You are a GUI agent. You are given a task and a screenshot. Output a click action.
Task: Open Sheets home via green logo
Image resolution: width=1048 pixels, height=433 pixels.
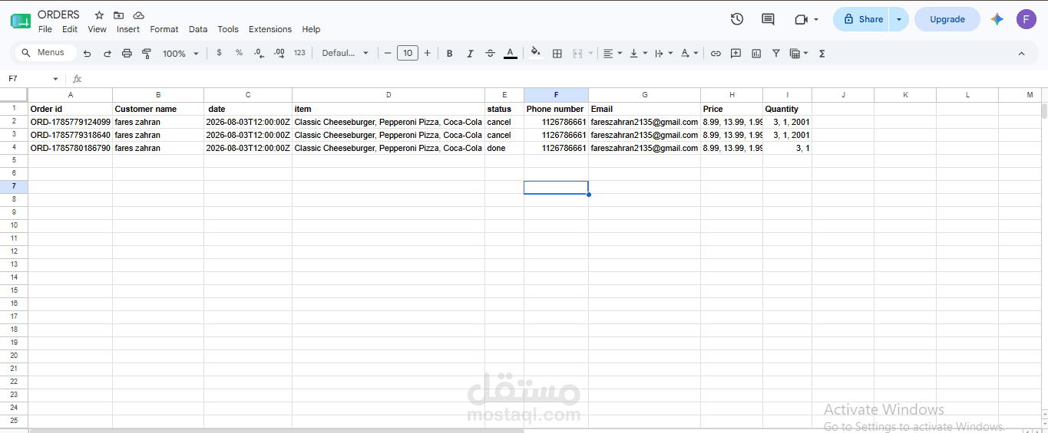(x=21, y=21)
